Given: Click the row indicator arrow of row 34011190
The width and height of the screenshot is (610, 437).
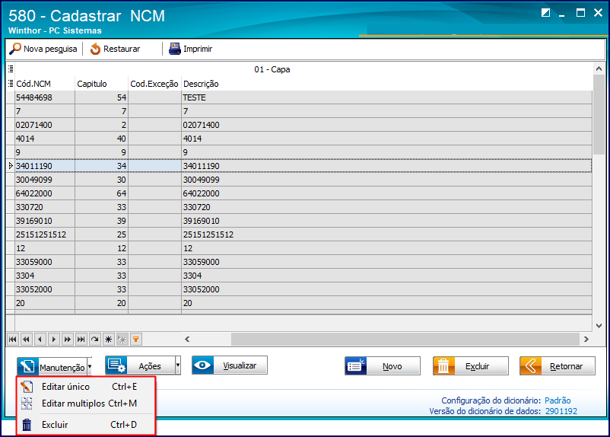Looking at the screenshot, I should [x=11, y=166].
